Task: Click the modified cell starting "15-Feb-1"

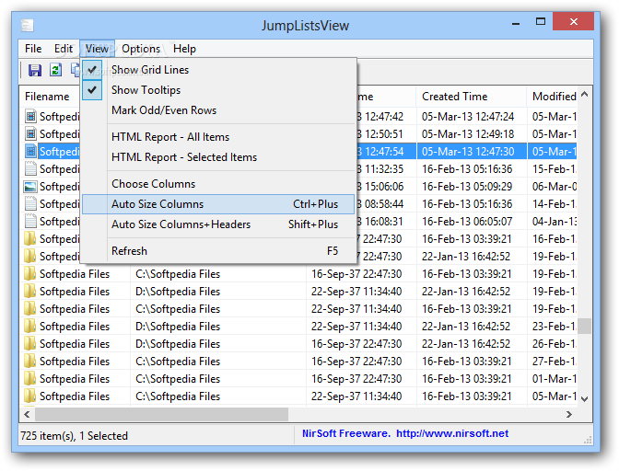Action: tap(555, 169)
